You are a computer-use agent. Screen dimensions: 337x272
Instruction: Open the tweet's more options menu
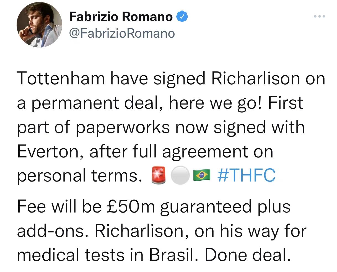[320, 17]
